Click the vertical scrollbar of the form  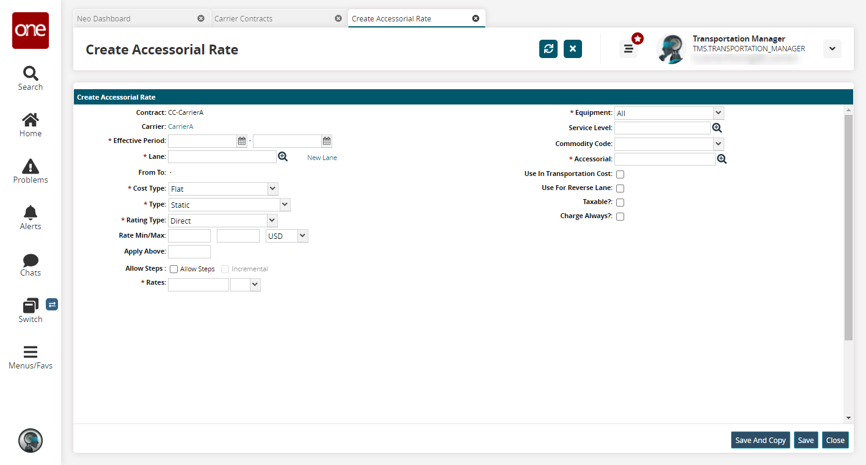pos(848,226)
